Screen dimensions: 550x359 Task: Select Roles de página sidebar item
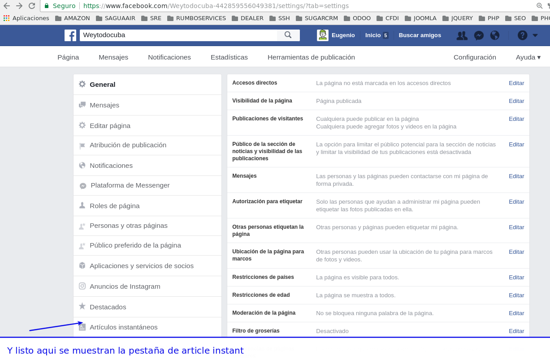coord(147,206)
